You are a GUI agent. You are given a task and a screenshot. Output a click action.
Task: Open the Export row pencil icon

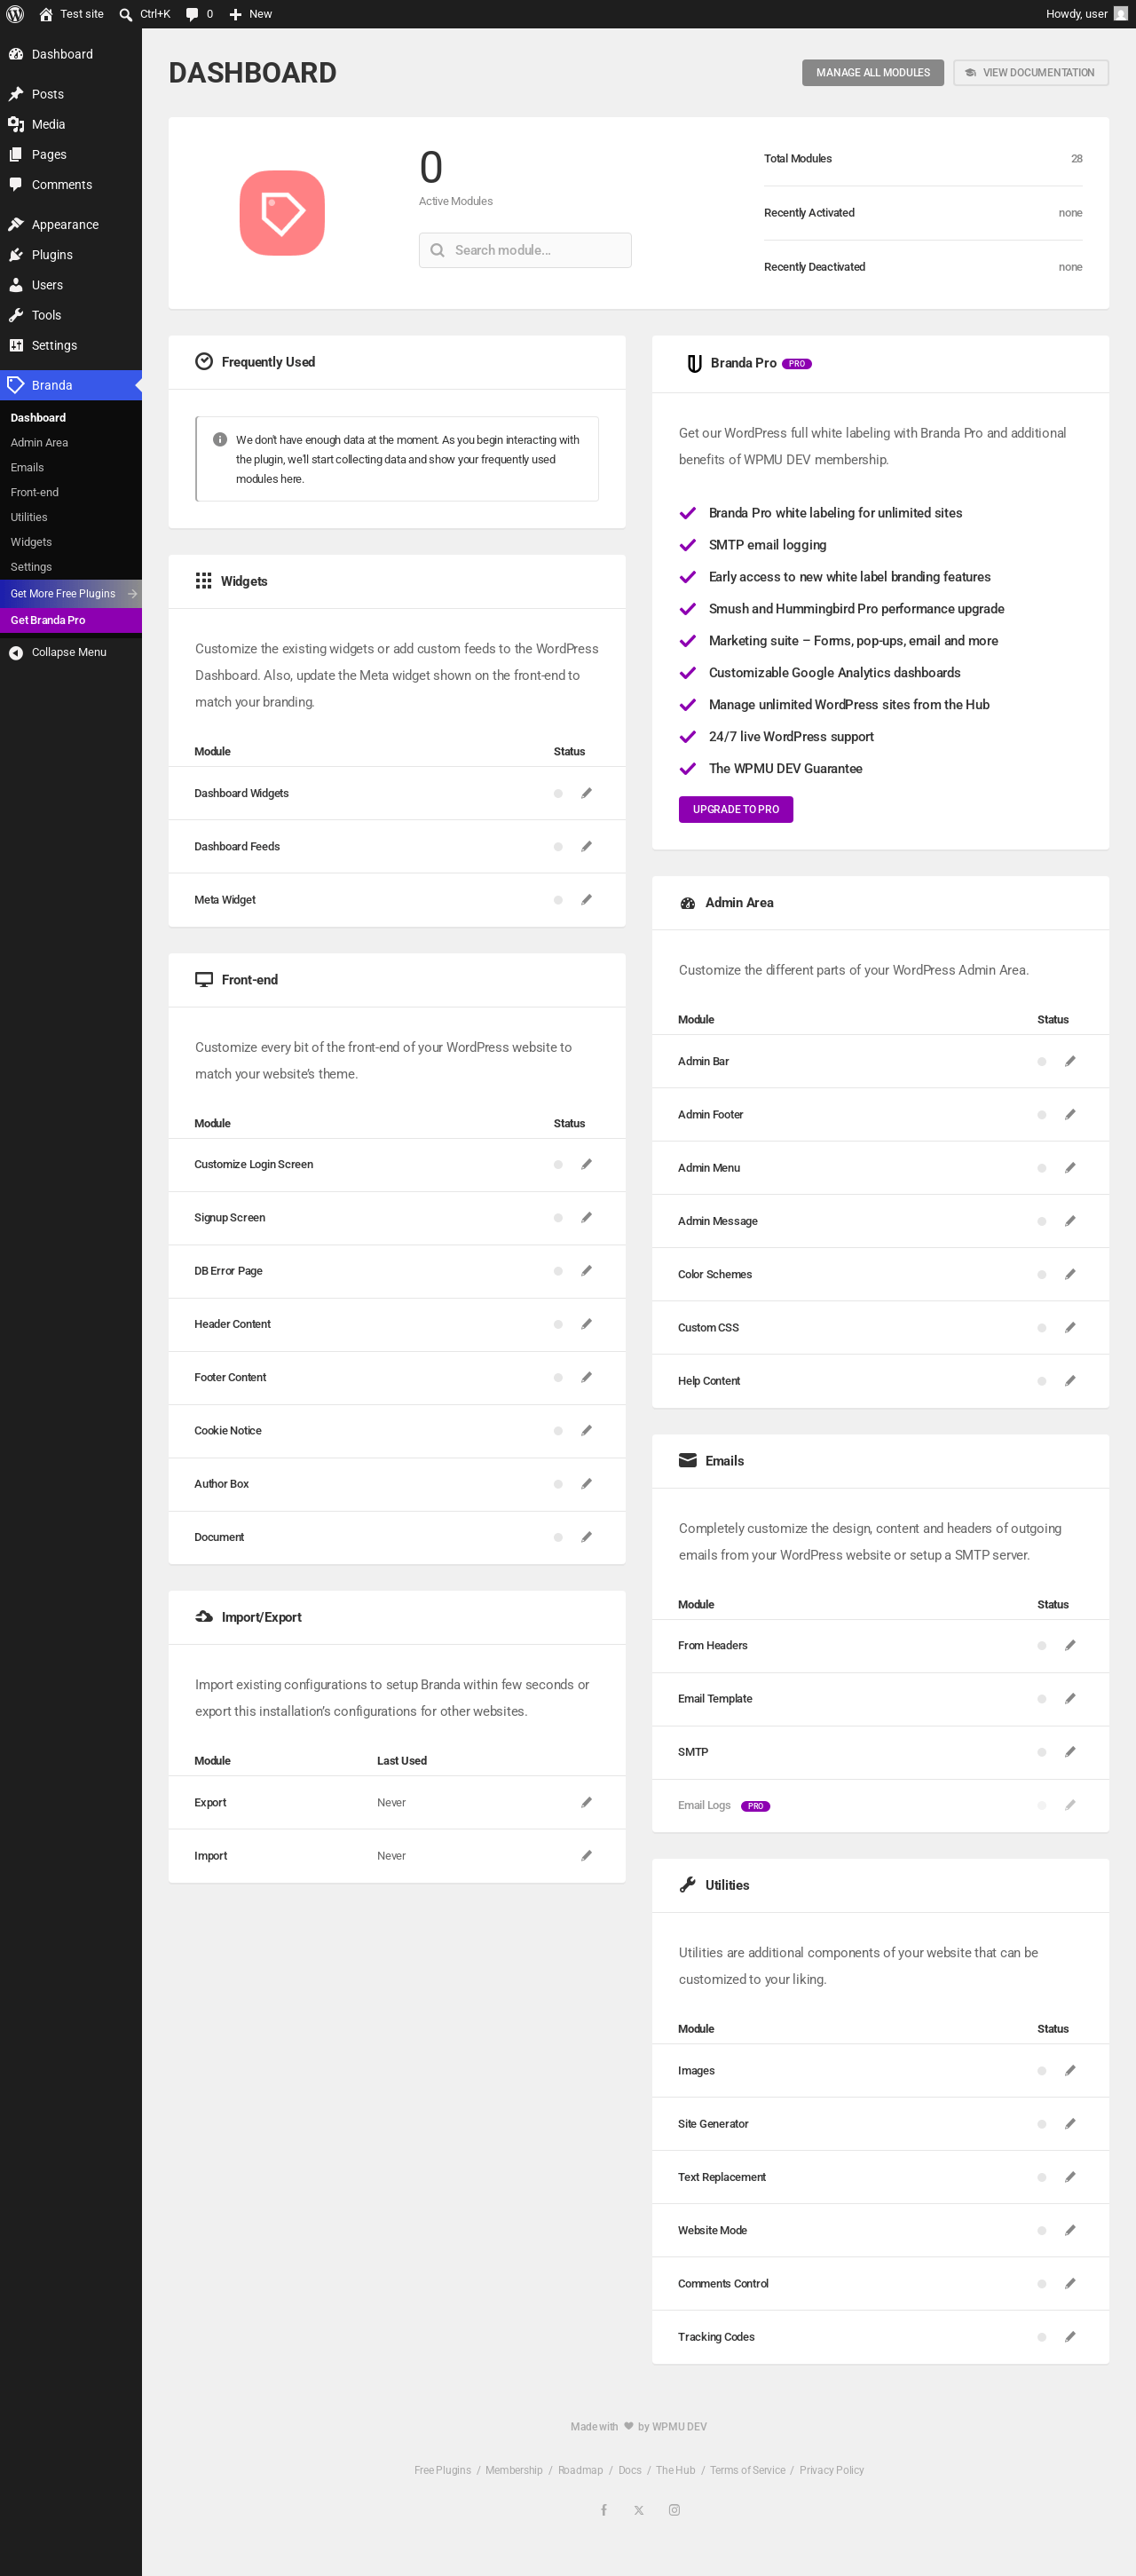click(587, 1802)
